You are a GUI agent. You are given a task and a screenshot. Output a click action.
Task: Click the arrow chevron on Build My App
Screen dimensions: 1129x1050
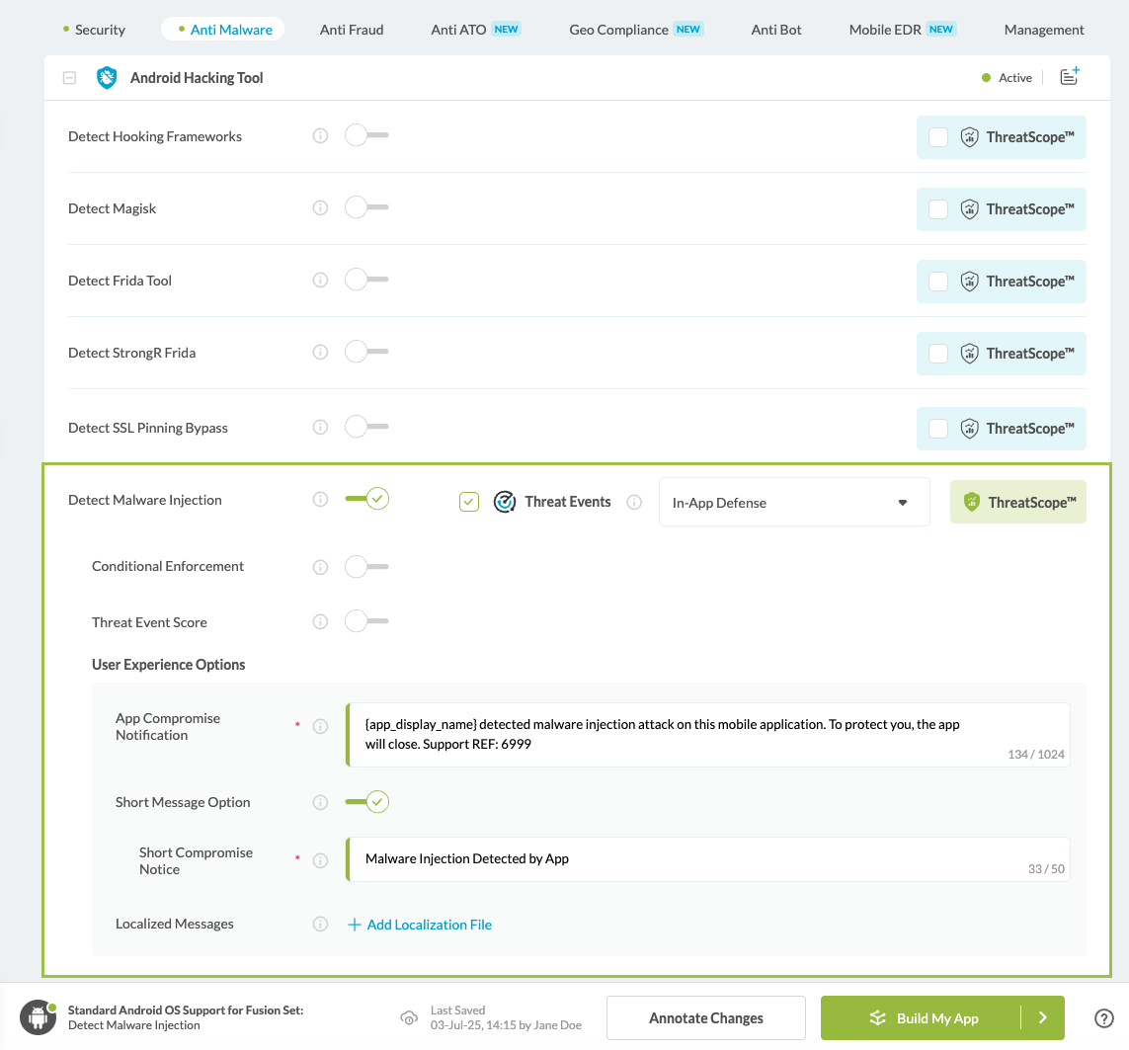point(1043,1017)
